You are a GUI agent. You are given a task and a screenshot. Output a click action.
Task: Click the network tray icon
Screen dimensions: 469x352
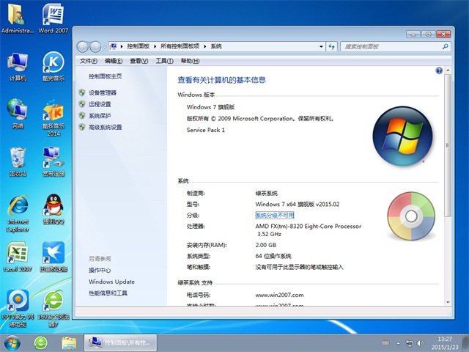pyautogui.click(x=409, y=343)
